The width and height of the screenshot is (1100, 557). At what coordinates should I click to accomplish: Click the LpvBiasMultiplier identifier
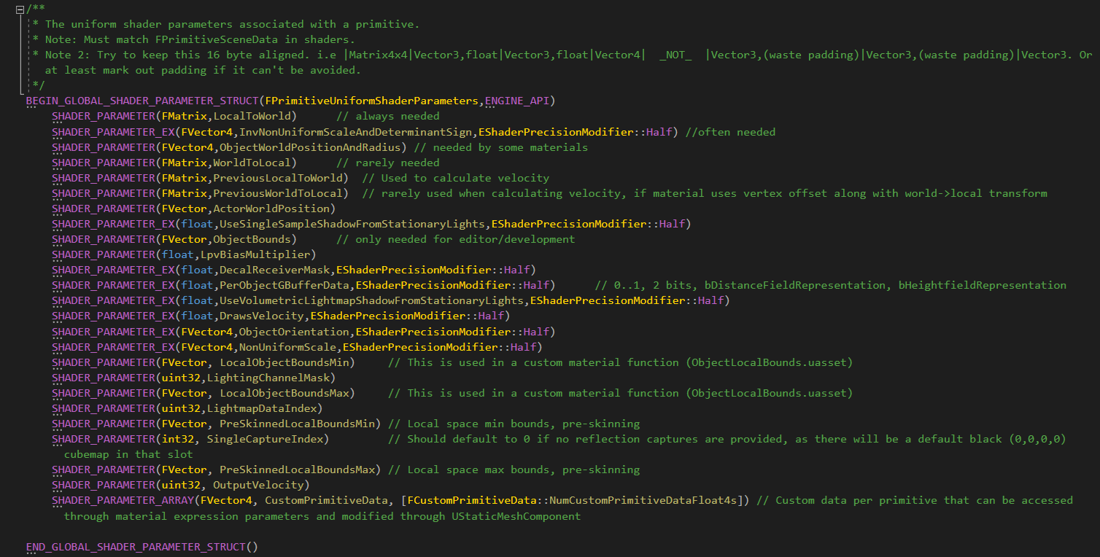(255, 254)
